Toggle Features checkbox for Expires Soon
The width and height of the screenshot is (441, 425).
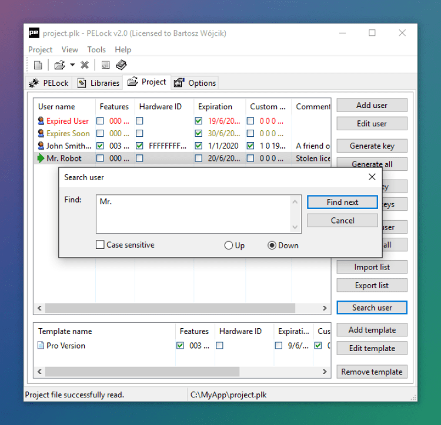[x=100, y=133]
